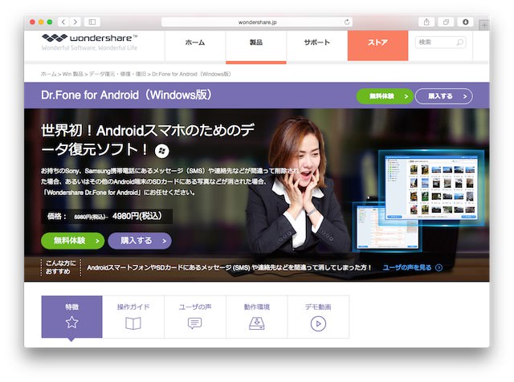Open Safari downloads icon

pos(465,22)
